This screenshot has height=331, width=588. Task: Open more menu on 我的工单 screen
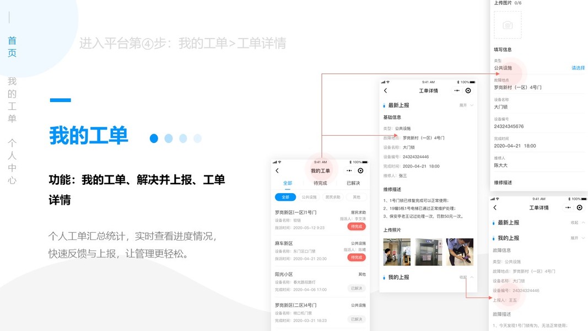349,171
